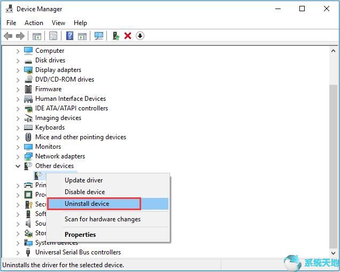Click the DVD/CD-ROM drives icon
Viewport: 340px width, 272px height.
click(x=28, y=79)
